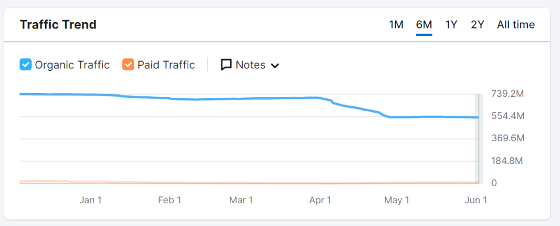This screenshot has width=560, height=226.
Task: Click the Jan 1 axis label
Action: (90, 200)
